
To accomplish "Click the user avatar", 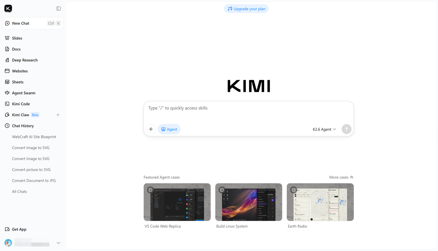I will pos(8,243).
